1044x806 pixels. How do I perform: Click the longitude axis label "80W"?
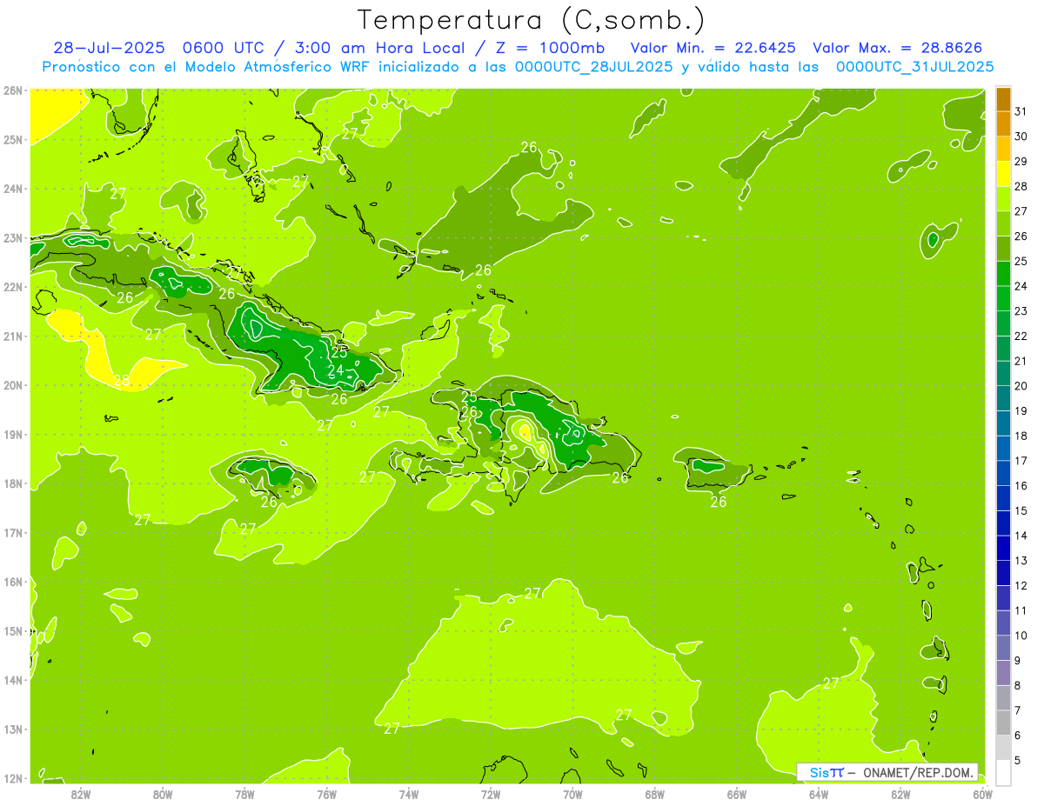[x=163, y=793]
